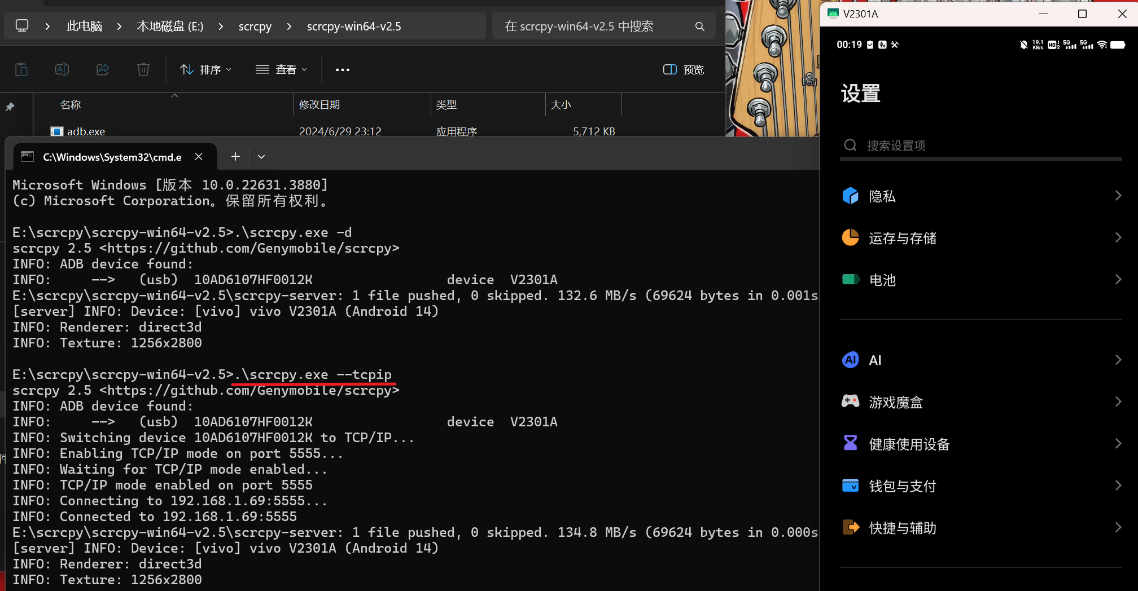Click the delete trash icon in Explorer toolbar

click(x=143, y=69)
